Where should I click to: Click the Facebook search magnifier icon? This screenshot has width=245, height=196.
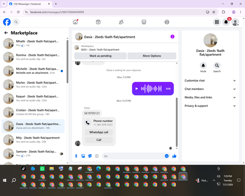tap(16, 22)
